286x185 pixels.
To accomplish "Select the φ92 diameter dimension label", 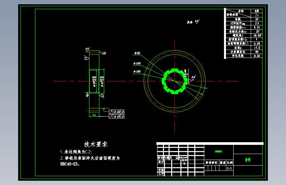I will 137,53.
